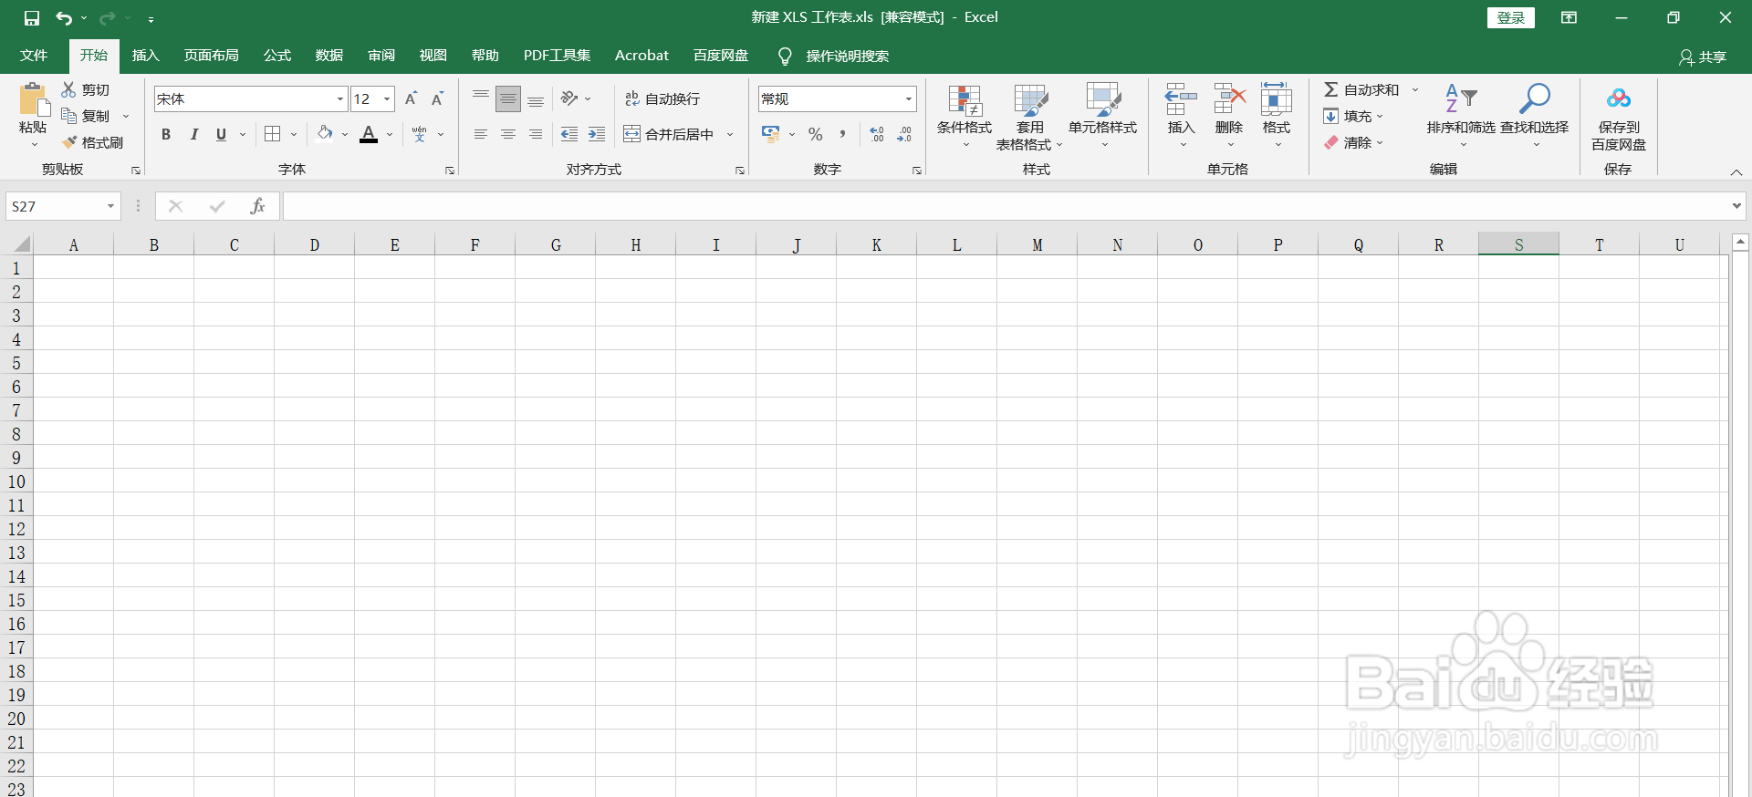Apply comma style number format
The image size is (1752, 797).
click(842, 134)
